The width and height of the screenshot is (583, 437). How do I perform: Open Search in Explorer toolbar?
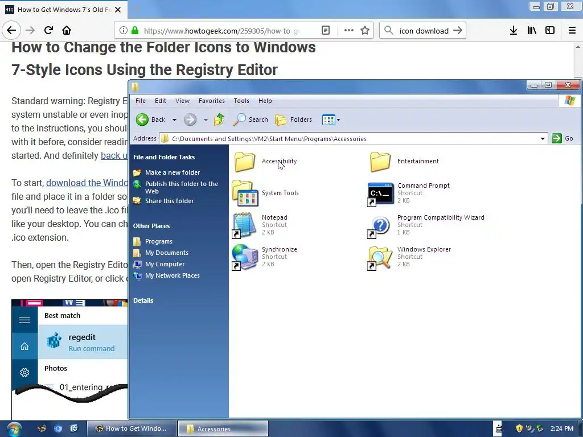(x=251, y=119)
